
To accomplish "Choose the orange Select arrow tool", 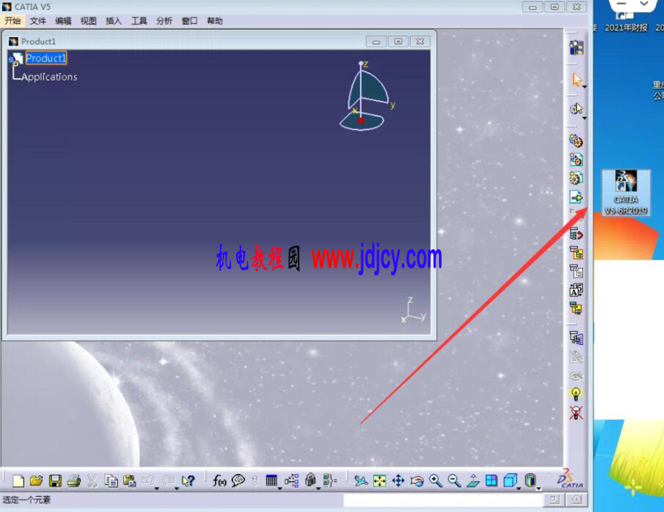I will point(577,80).
